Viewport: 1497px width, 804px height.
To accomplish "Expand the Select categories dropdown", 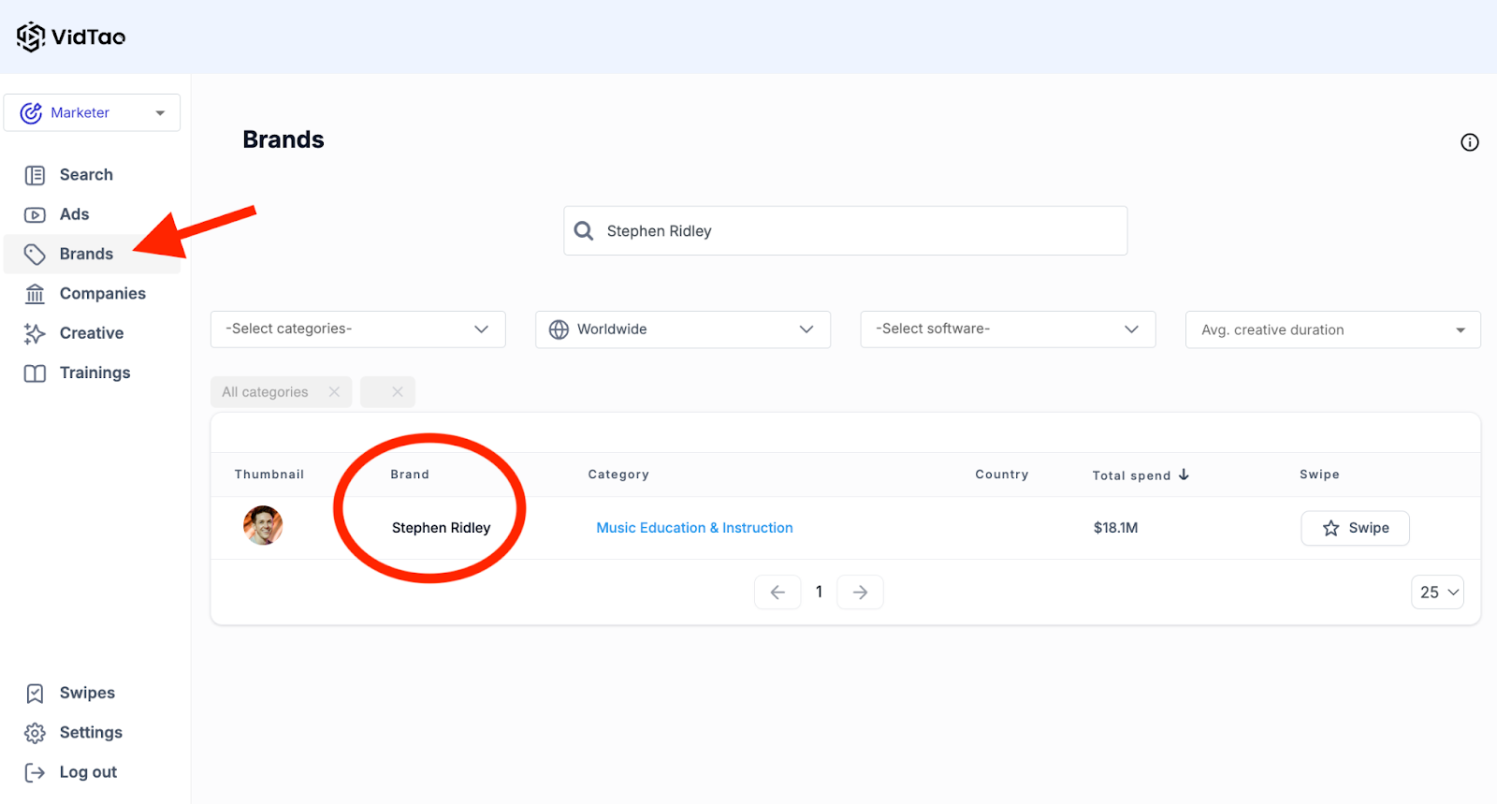I will [358, 329].
